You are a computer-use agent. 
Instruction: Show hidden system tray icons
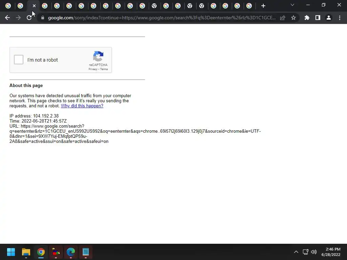tap(296, 252)
